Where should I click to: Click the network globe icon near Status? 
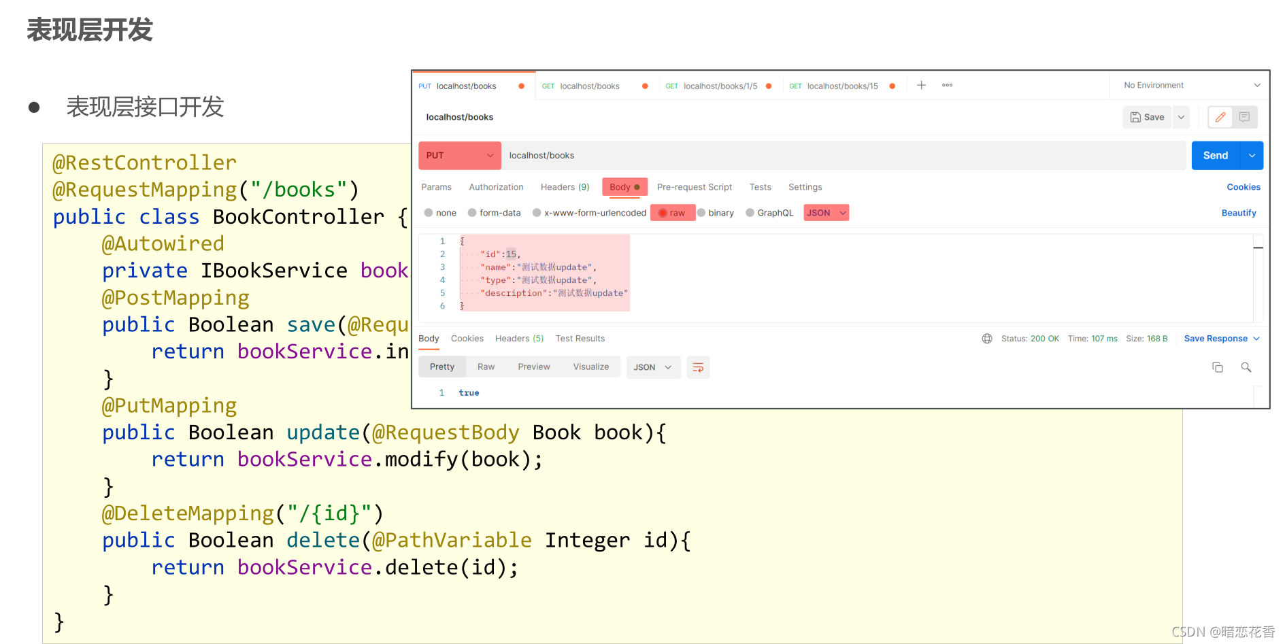tap(987, 339)
